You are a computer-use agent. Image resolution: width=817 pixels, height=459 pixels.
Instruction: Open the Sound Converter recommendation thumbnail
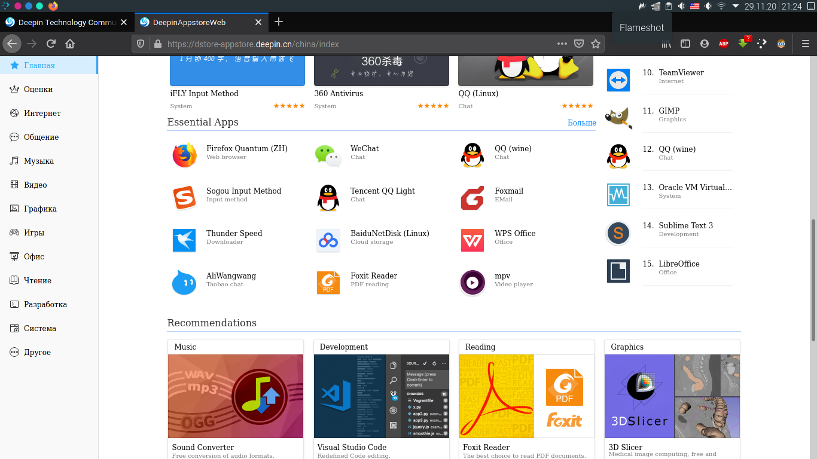coord(236,396)
